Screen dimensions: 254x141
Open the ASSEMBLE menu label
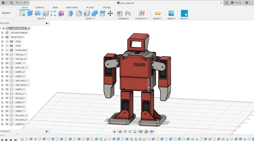click(124, 19)
